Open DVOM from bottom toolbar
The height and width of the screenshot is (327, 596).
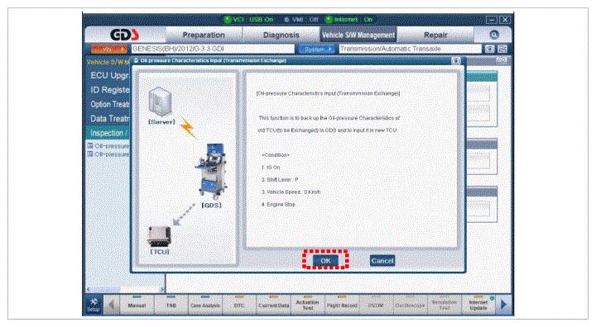click(376, 305)
